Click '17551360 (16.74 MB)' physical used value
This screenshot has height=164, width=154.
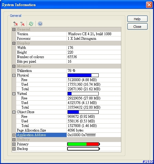(x=84, y=84)
